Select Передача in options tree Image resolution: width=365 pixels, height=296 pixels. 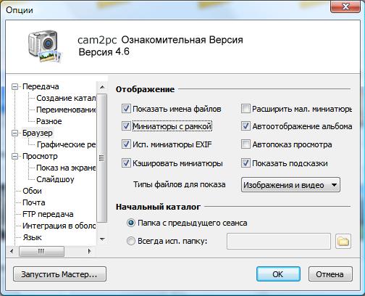click(41, 86)
